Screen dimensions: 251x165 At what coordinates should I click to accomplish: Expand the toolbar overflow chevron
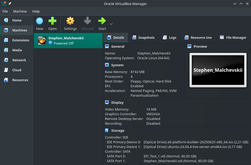pos(111,24)
